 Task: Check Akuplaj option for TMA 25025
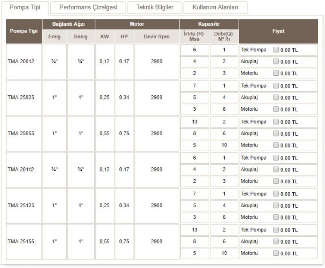coord(276,98)
